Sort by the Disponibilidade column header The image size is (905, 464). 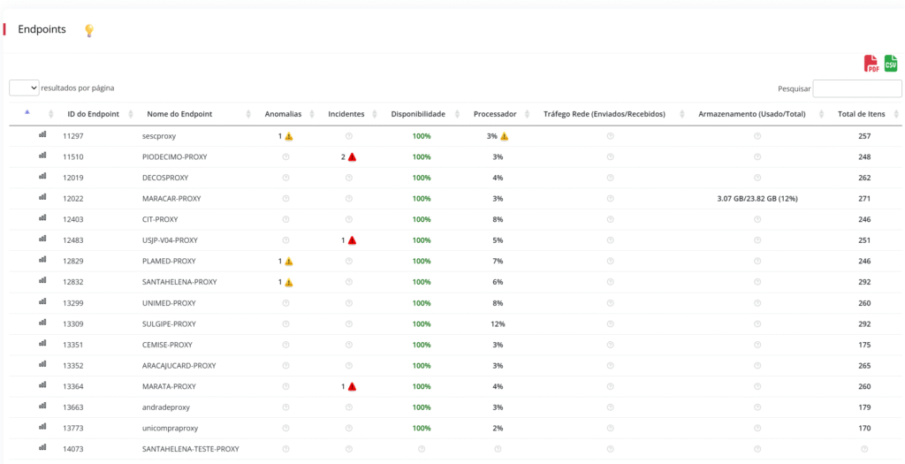[x=424, y=114]
